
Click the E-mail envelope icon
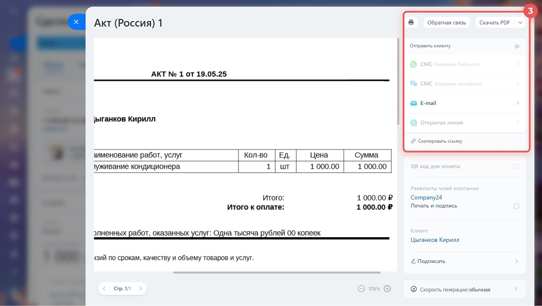[x=413, y=103]
